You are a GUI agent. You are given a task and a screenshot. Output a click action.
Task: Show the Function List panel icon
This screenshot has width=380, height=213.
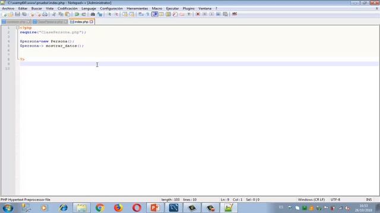click(175, 14)
